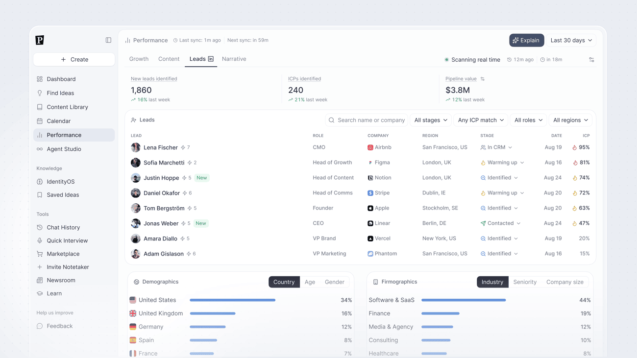Switch Firmographics to Seniority view
Image resolution: width=637 pixels, height=358 pixels.
525,282
